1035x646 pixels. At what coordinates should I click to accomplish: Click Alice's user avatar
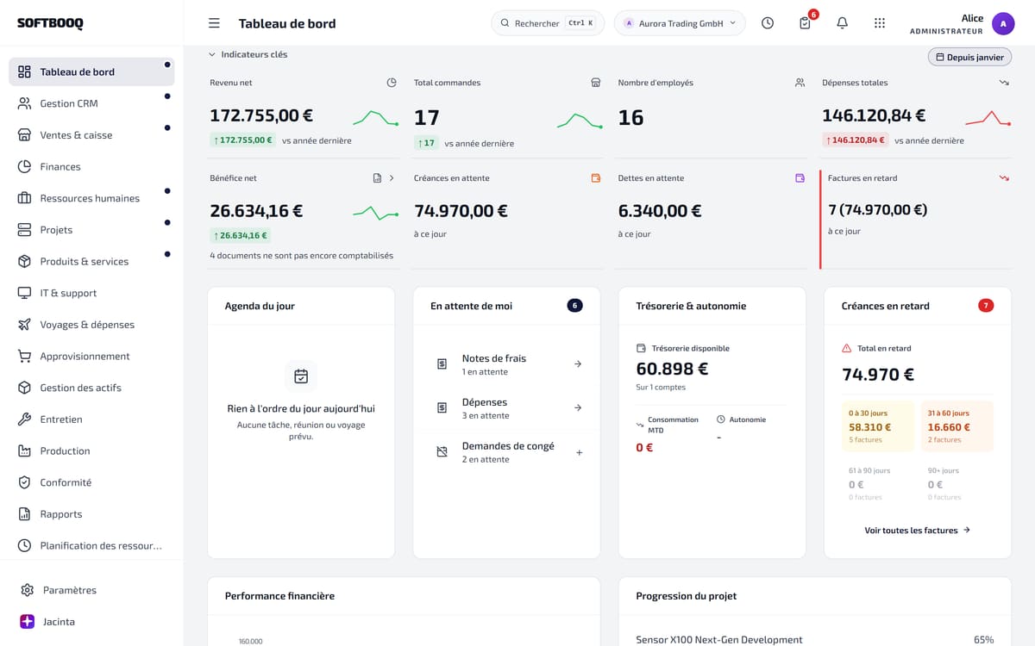(x=1003, y=23)
